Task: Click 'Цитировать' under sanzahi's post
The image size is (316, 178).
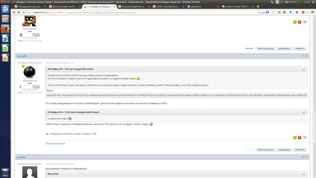Action: point(284,150)
